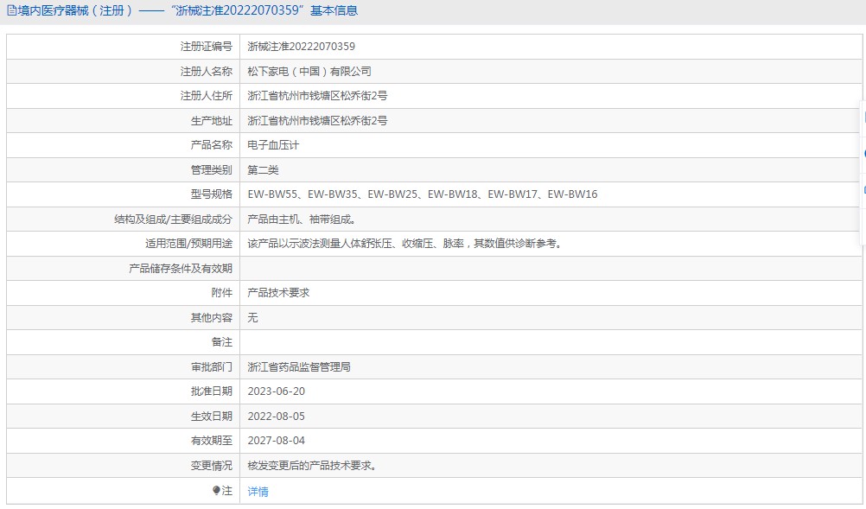Image resolution: width=866 pixels, height=509 pixels.
Task: Click the 注册人住所 row label
Action: click(206, 96)
